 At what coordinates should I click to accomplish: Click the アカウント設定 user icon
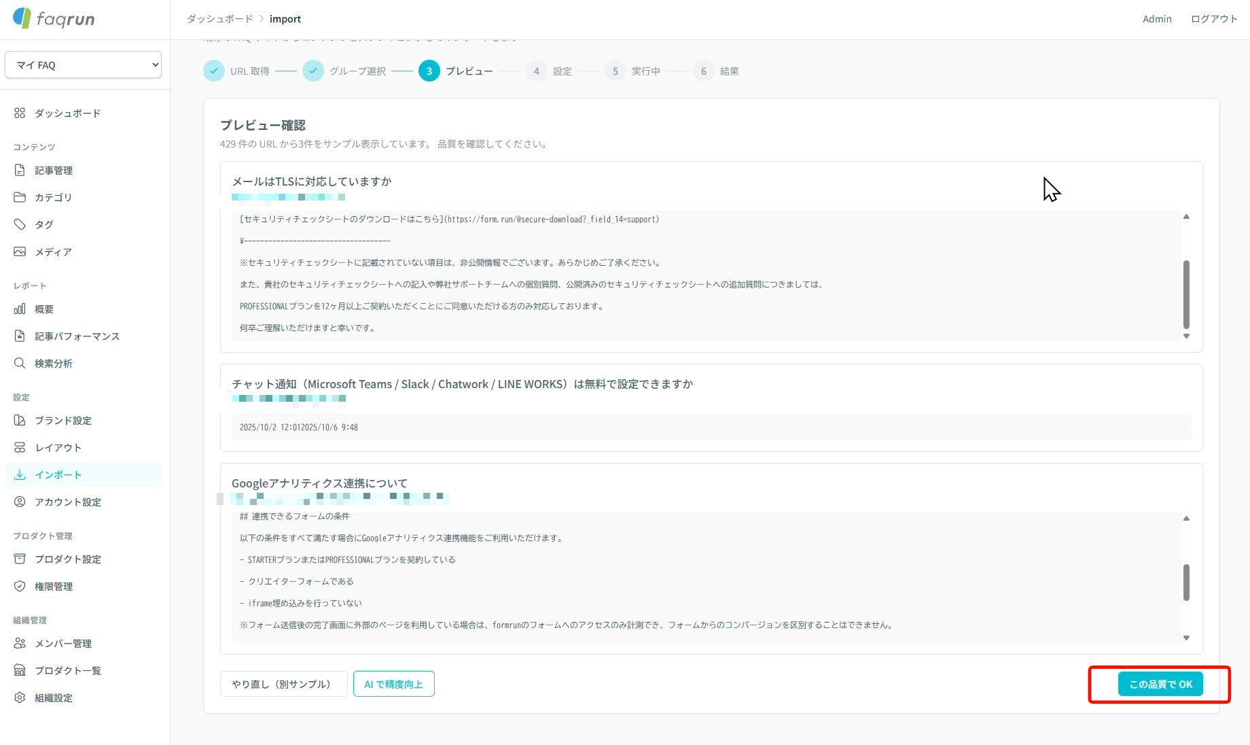pos(20,502)
